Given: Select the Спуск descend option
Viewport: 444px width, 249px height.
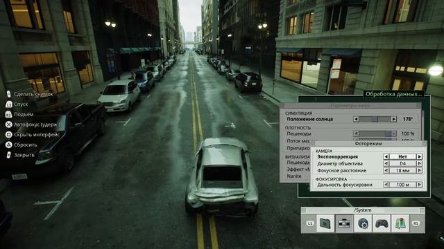Looking at the screenshot, I should point(21,104).
